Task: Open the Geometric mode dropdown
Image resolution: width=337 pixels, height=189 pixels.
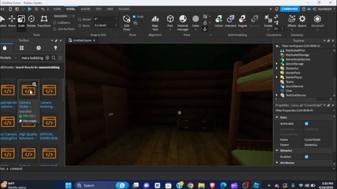Action: 64,16
